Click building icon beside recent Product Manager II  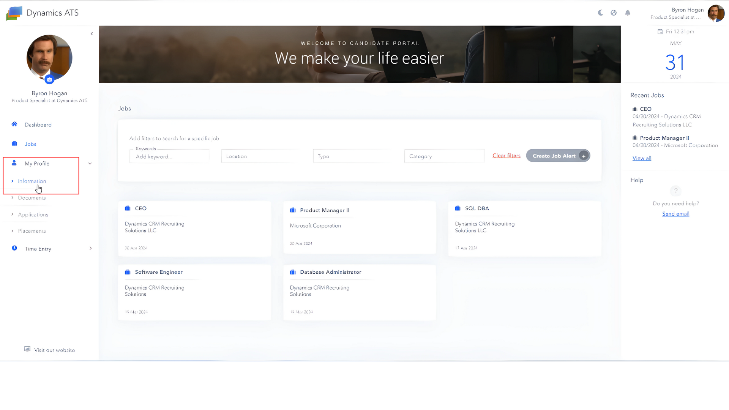click(x=635, y=138)
